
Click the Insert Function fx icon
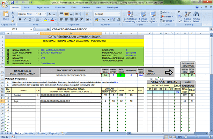coord(48,29)
